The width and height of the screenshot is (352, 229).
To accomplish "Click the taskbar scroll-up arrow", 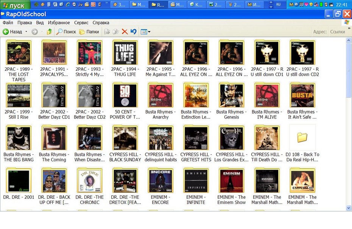I will point(271,3).
